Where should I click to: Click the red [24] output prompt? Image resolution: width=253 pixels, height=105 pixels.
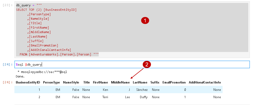(7, 82)
